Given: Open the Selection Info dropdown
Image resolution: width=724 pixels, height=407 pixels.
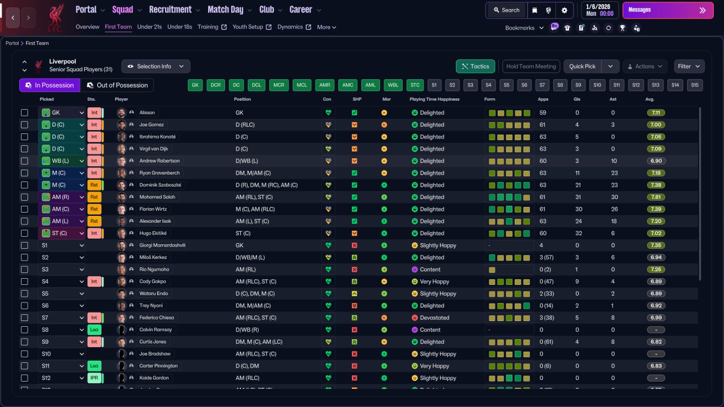Looking at the screenshot, I should pos(156,66).
